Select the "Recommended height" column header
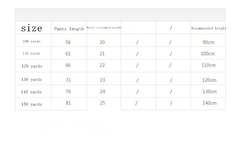The width and height of the screenshot is (238, 153). coord(208,28)
